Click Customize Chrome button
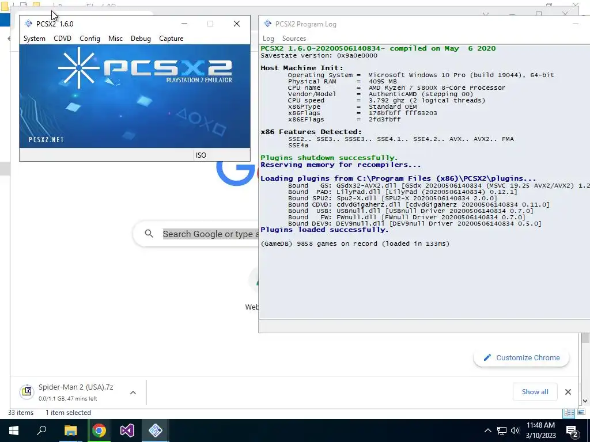 point(521,357)
